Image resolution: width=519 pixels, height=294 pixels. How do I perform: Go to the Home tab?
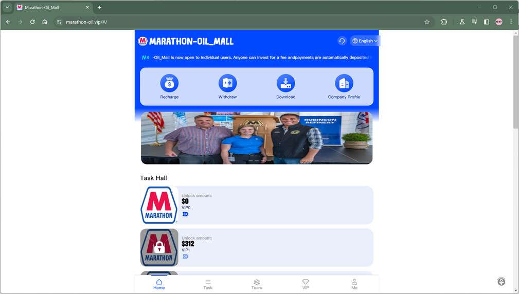(159, 284)
